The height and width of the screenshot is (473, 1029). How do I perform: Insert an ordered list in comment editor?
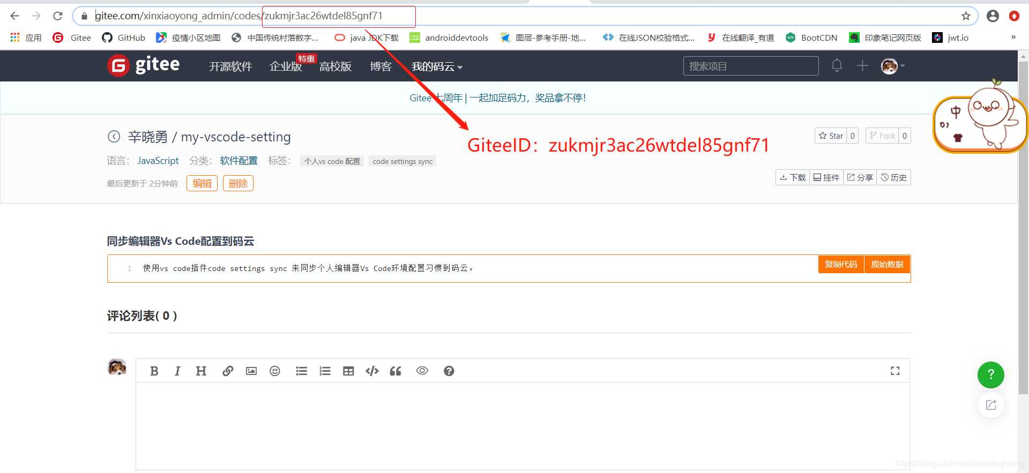coord(325,371)
